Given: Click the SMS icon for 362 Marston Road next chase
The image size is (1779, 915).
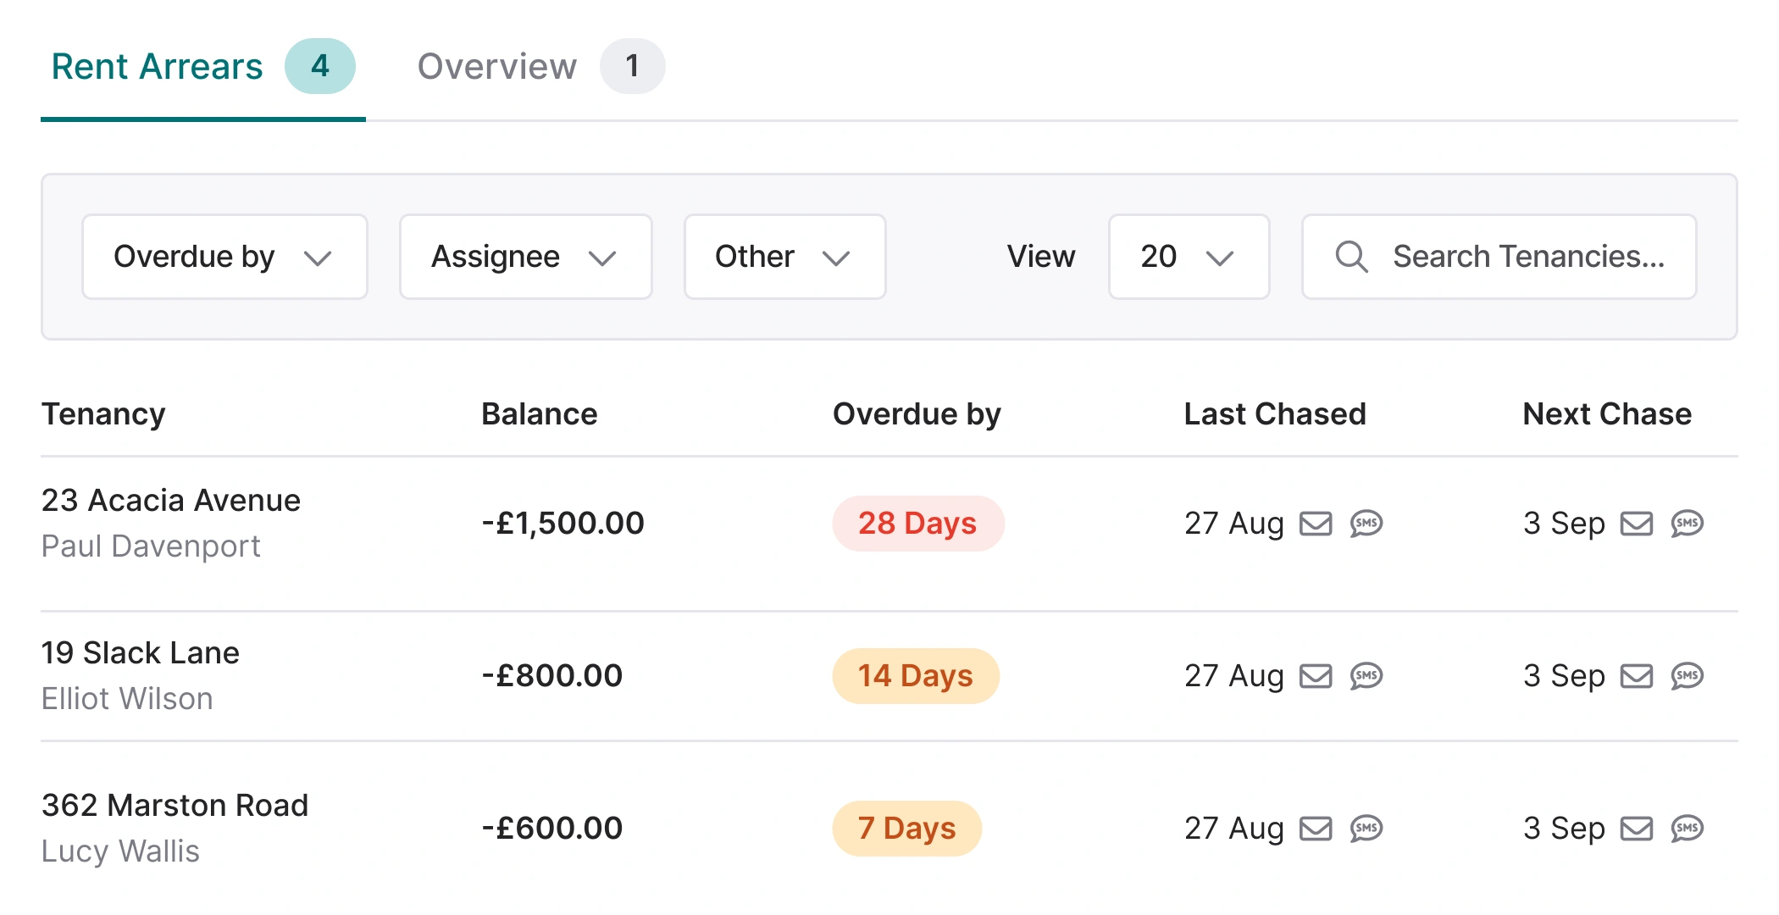Looking at the screenshot, I should (x=1688, y=829).
